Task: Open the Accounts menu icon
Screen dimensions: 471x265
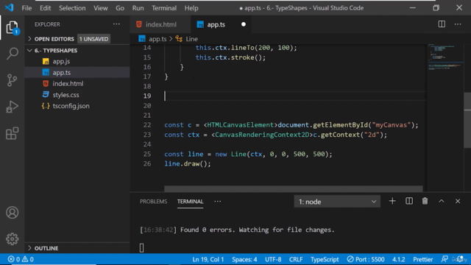Action: coord(13,213)
